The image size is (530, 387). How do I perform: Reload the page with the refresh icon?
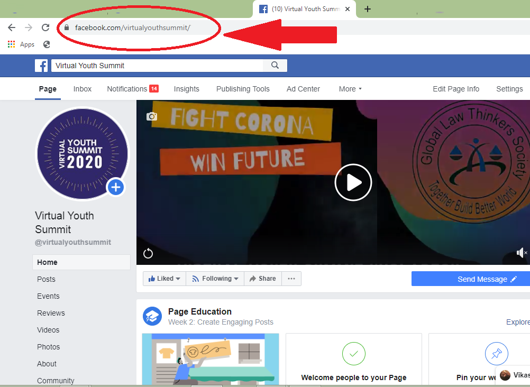pos(45,27)
